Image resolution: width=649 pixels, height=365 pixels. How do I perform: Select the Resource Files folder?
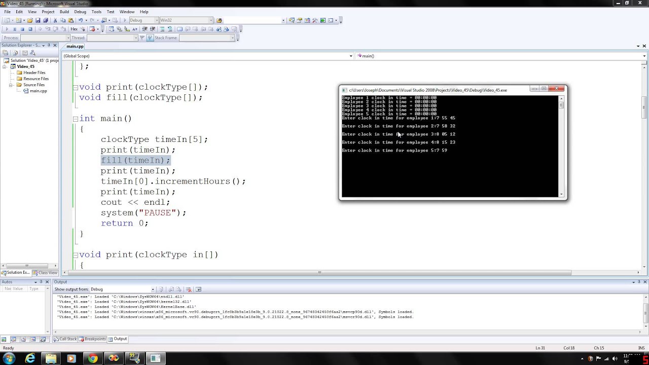click(36, 79)
